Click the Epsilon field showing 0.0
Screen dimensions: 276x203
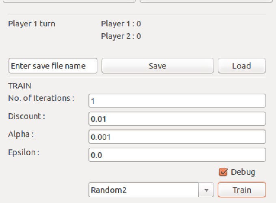(177, 155)
